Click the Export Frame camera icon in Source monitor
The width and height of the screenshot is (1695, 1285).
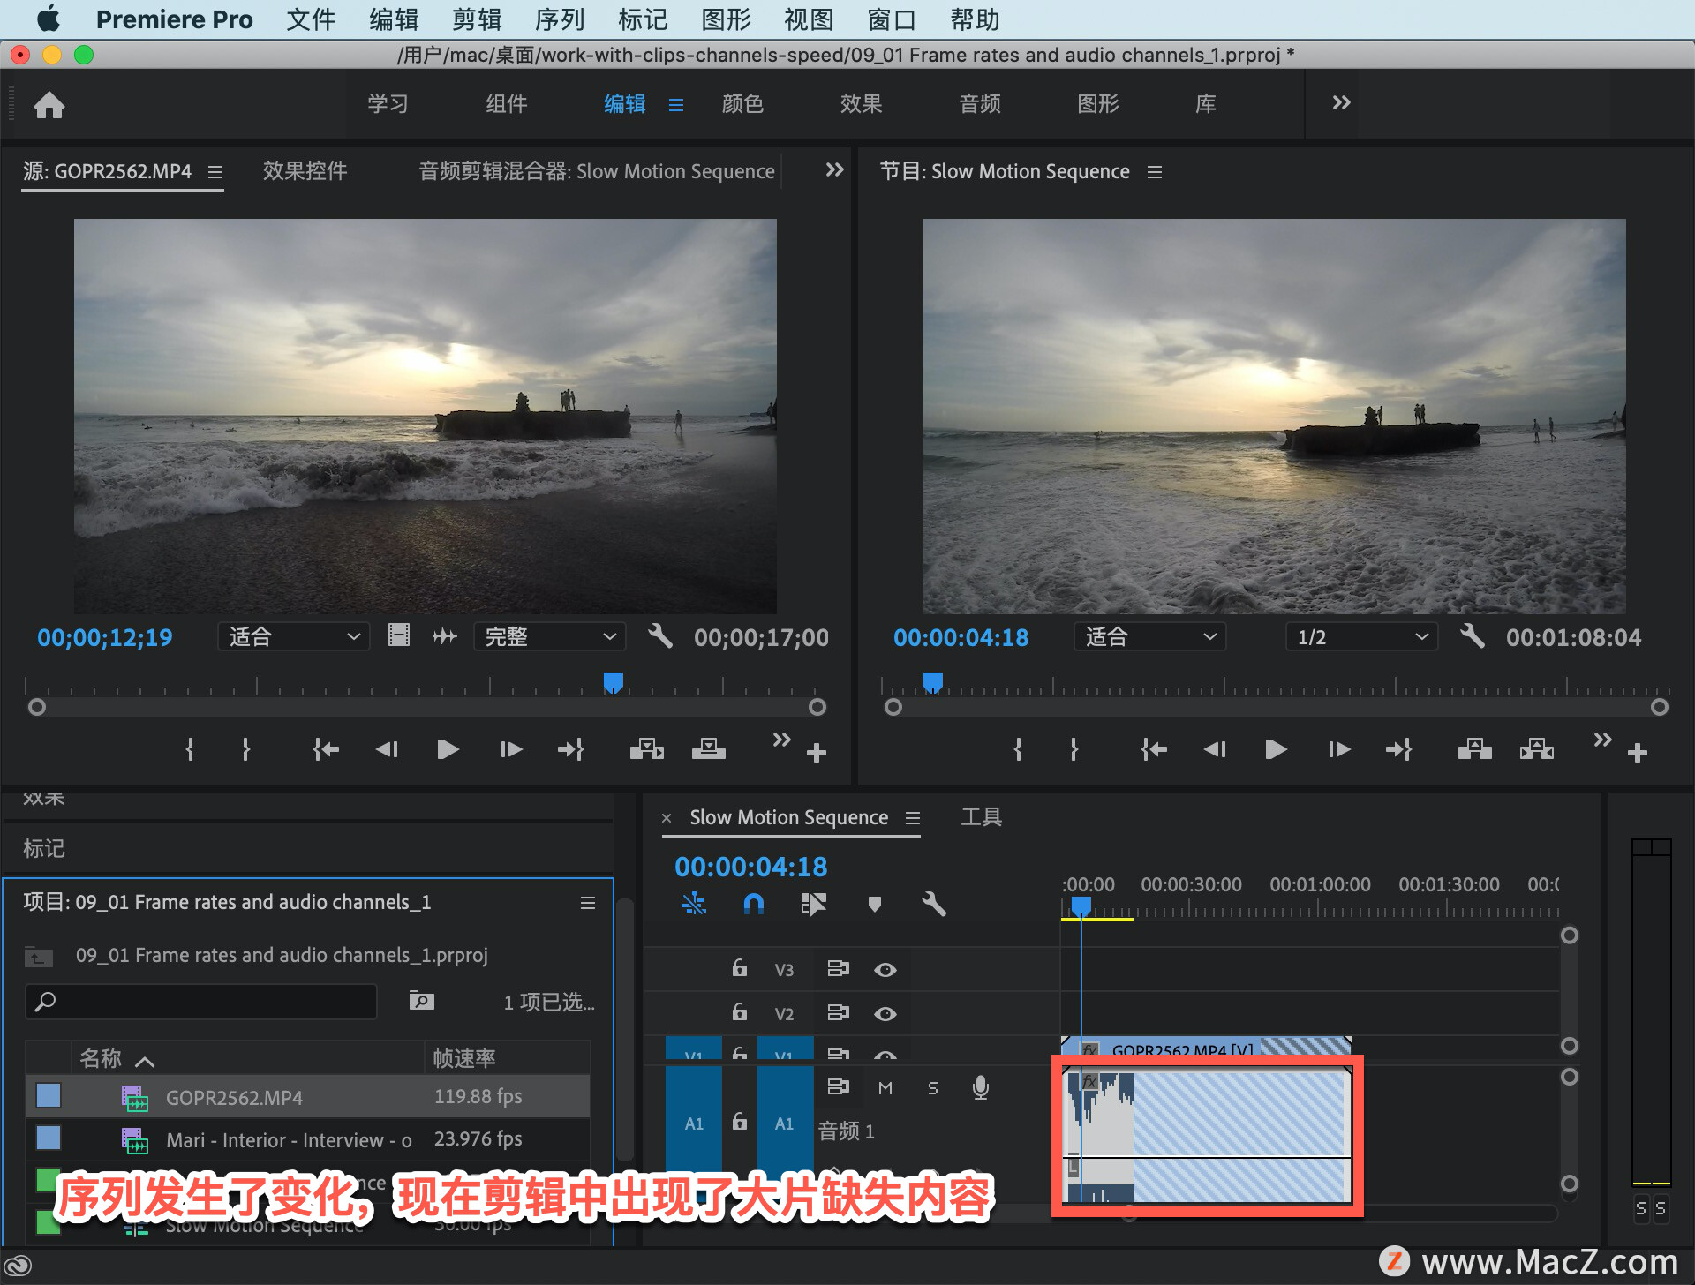click(x=709, y=748)
